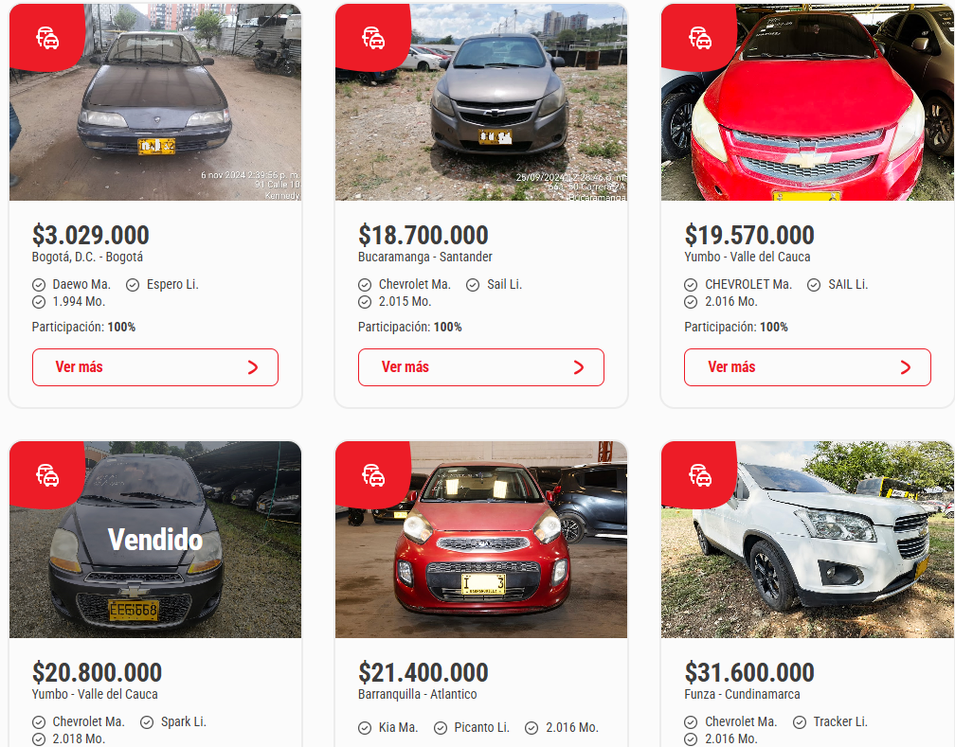Click chevron arrow on $18.700.000 Ver más

click(579, 367)
